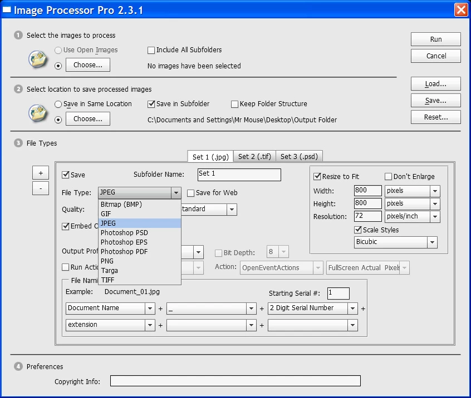
Task: Open the underscore separator naming dropdown
Action: point(251,309)
